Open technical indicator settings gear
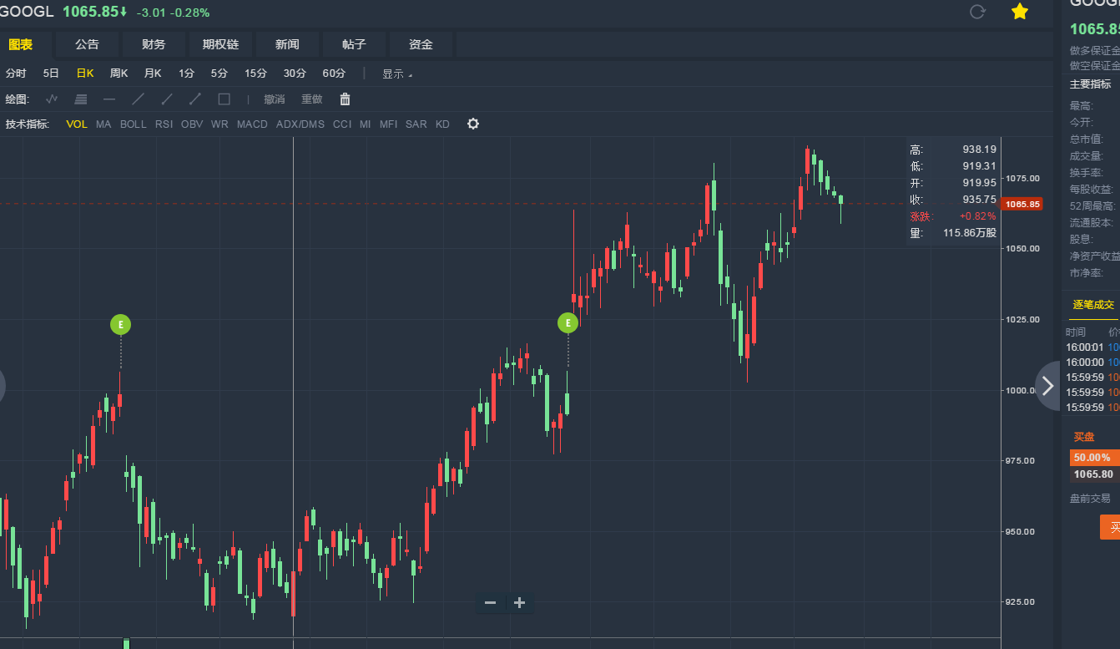Viewport: 1120px width, 649px height. pos(473,124)
